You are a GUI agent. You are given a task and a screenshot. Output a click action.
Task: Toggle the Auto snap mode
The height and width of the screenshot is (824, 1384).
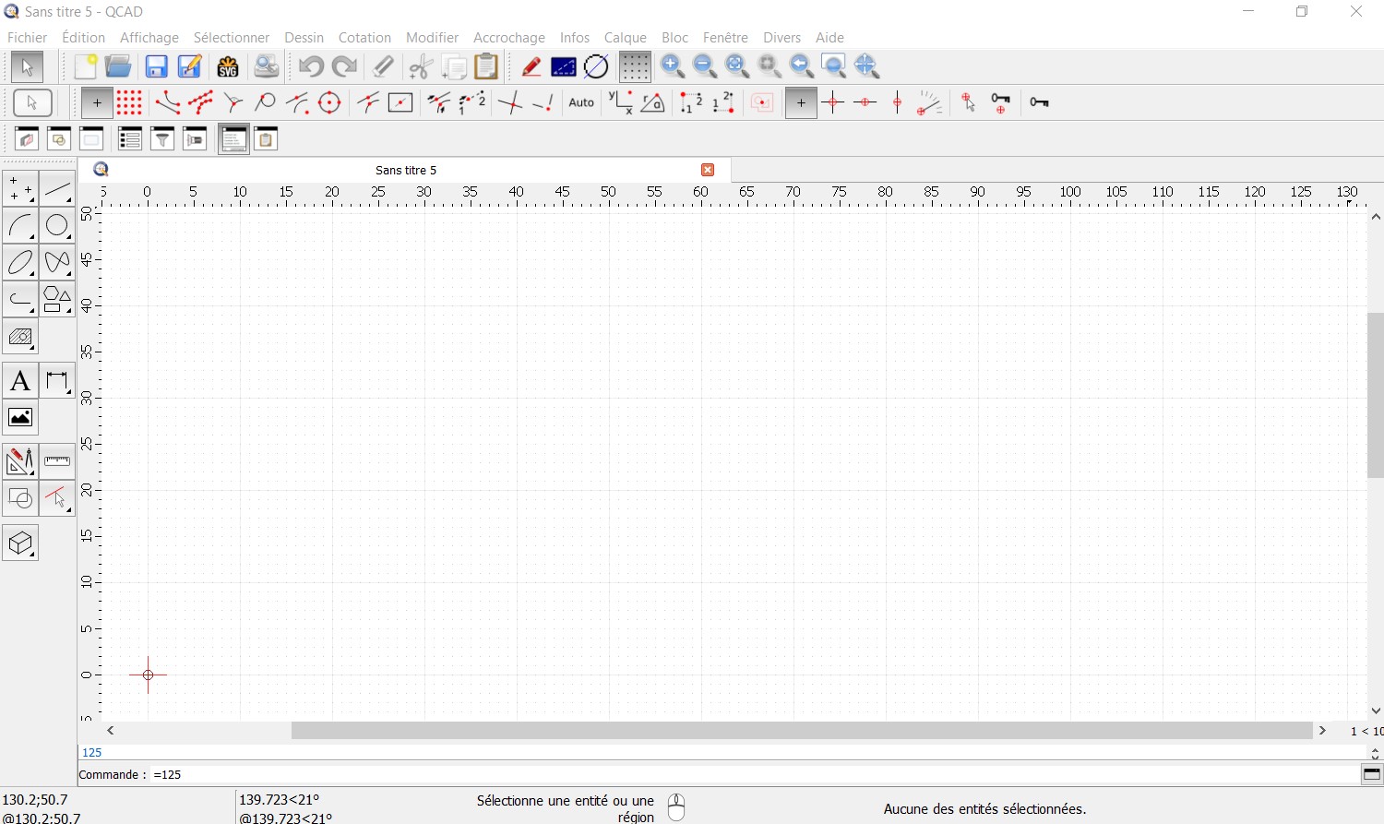(x=581, y=102)
